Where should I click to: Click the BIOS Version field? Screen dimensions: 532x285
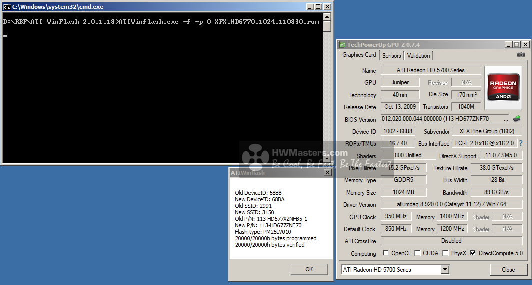coord(445,119)
